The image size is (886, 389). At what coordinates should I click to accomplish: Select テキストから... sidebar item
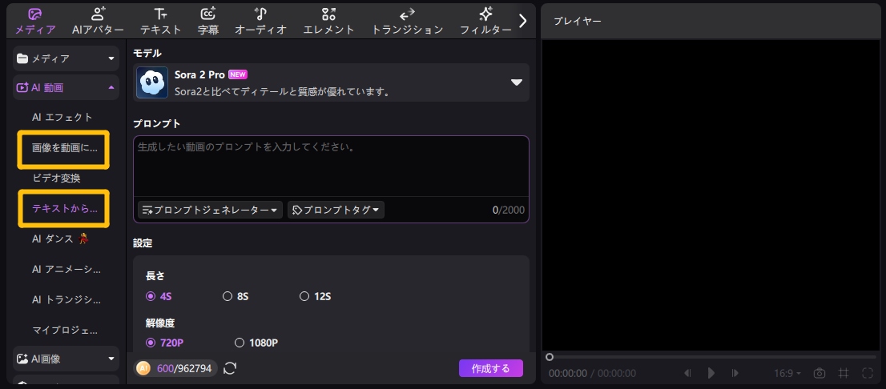tap(64, 208)
